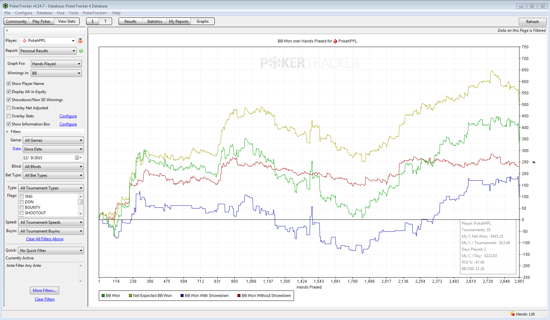
Task: Switch to the Results tab
Action: point(130,21)
